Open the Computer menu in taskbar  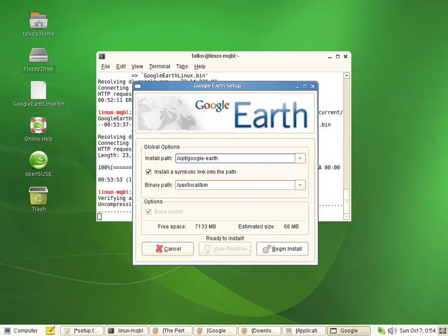(x=21, y=330)
